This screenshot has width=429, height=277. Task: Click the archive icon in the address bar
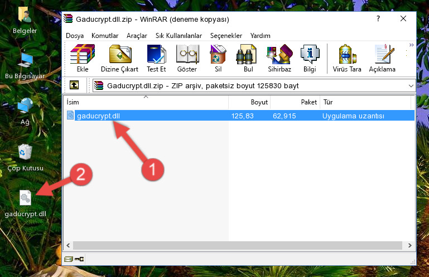click(x=99, y=86)
